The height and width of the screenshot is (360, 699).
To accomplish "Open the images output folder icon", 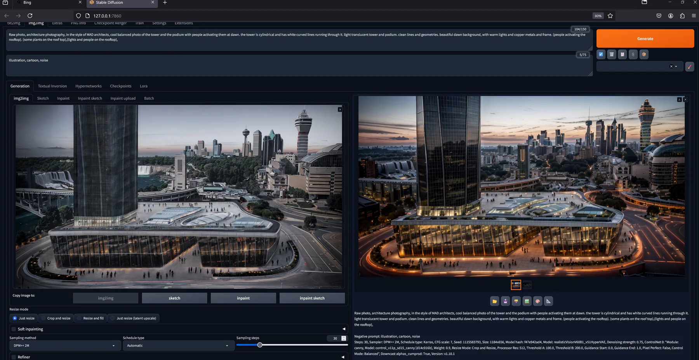I will pos(494,301).
